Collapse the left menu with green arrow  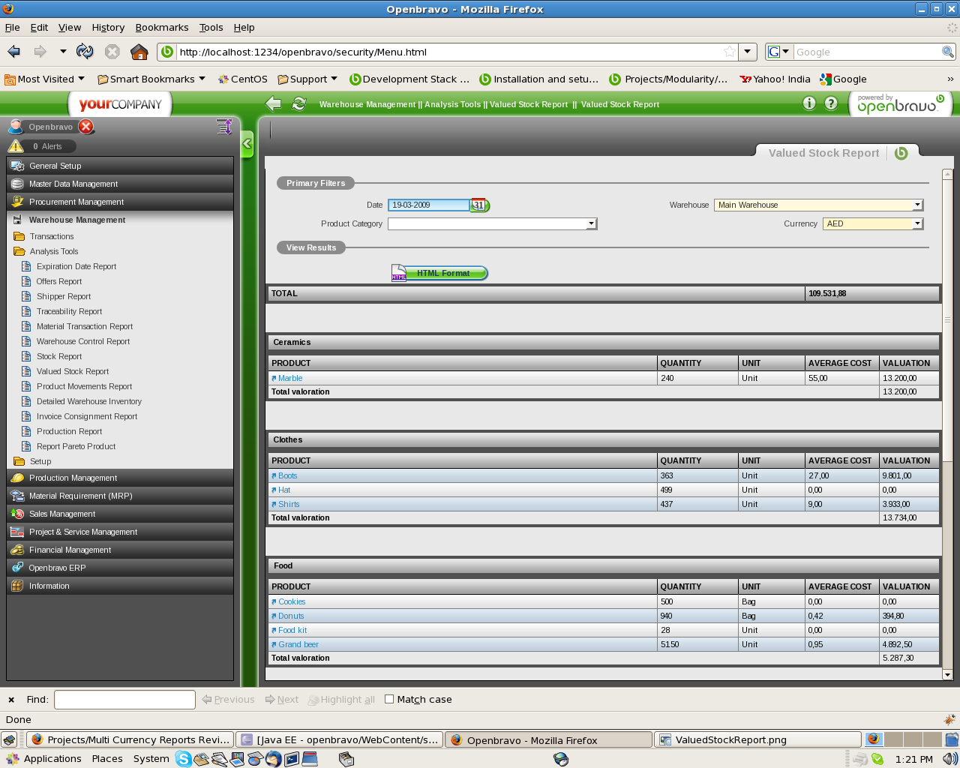click(247, 143)
